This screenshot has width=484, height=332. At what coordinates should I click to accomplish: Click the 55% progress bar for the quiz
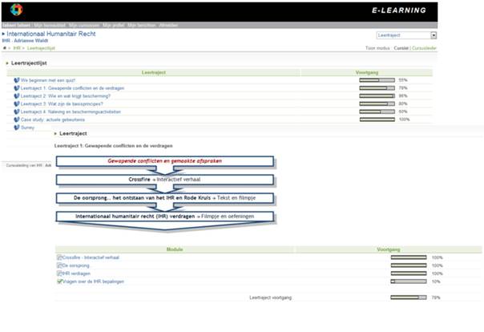click(x=377, y=80)
